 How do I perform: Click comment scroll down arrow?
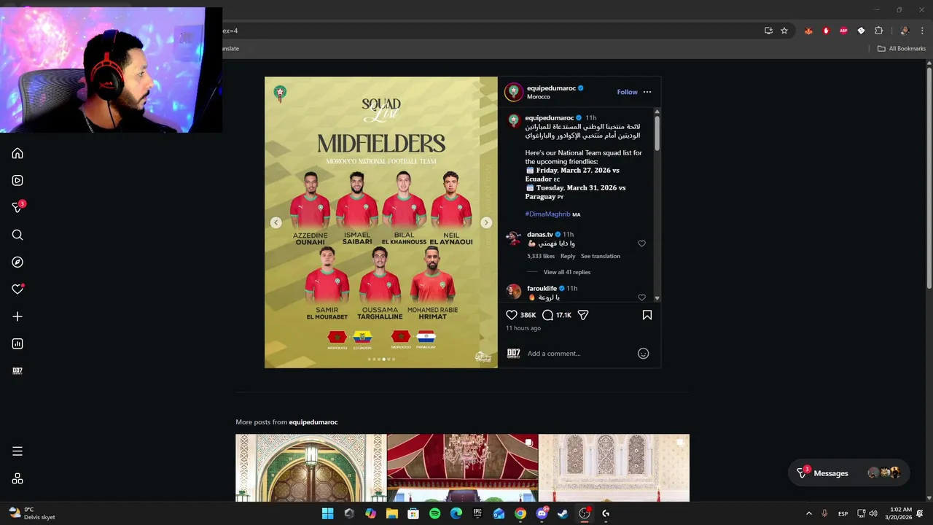click(x=657, y=298)
